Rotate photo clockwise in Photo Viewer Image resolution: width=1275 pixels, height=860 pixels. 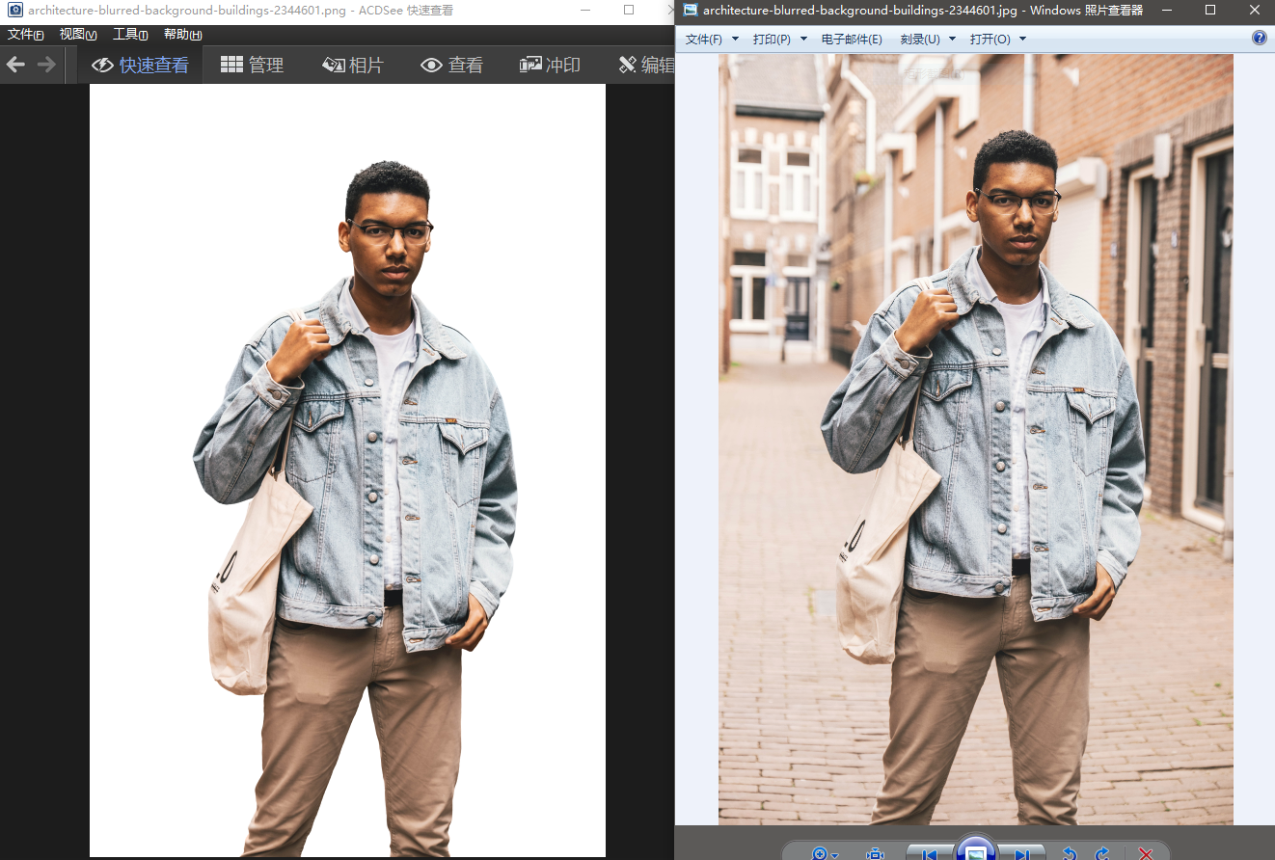[x=1101, y=854]
